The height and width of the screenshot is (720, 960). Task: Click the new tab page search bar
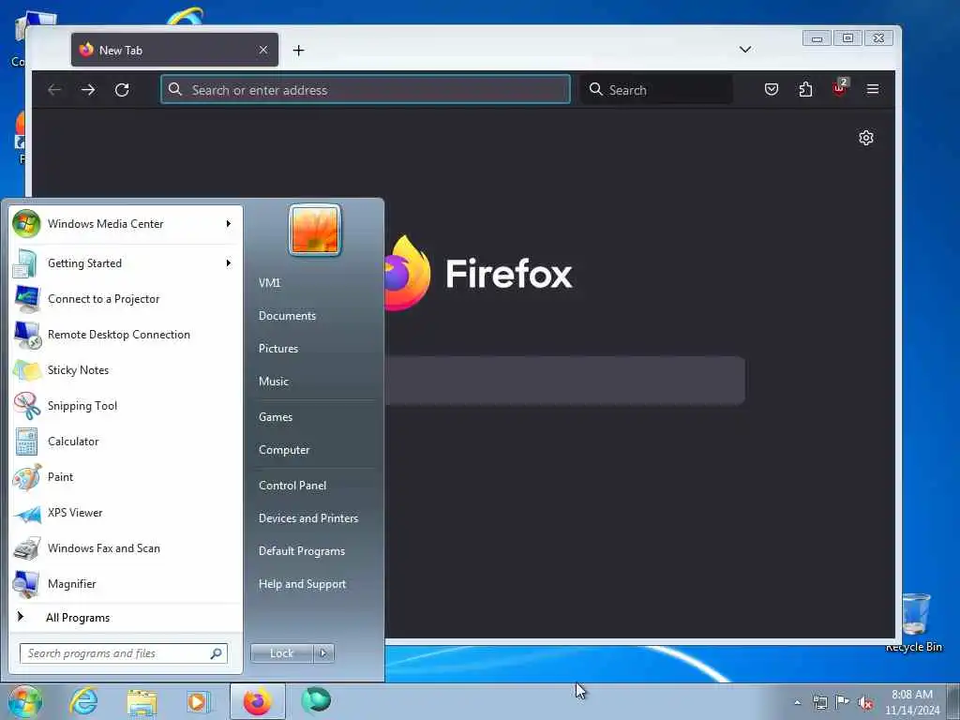coord(564,381)
